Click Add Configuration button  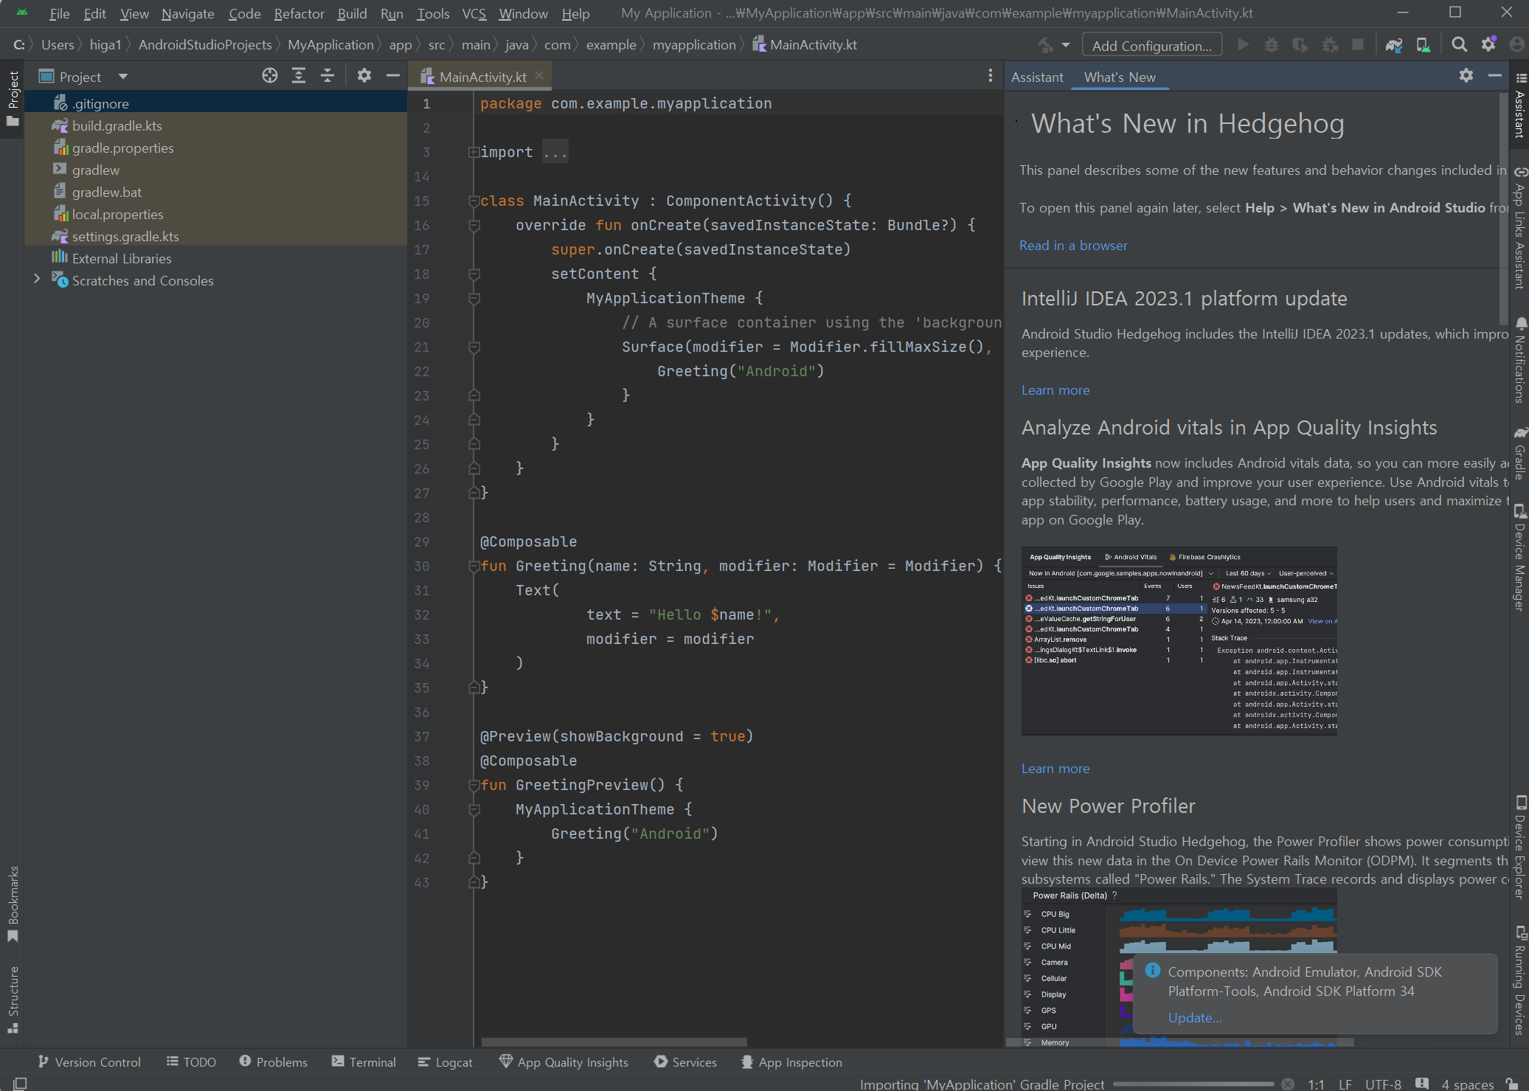point(1151,46)
